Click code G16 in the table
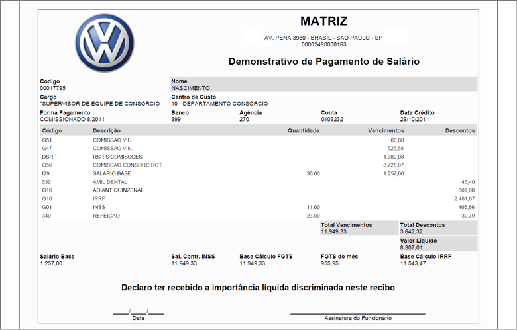517x330 pixels. [x=47, y=190]
